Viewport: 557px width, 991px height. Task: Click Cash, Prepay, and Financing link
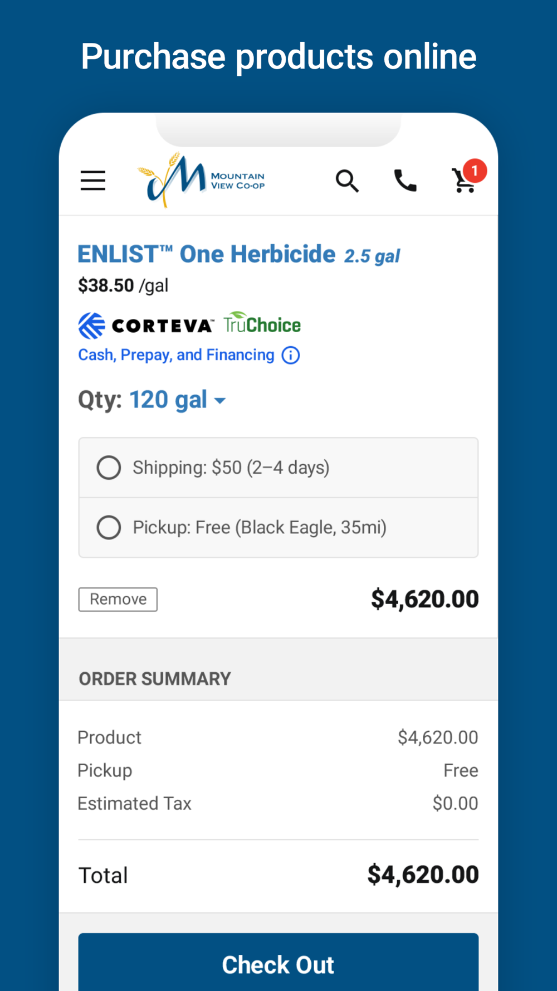coord(176,355)
